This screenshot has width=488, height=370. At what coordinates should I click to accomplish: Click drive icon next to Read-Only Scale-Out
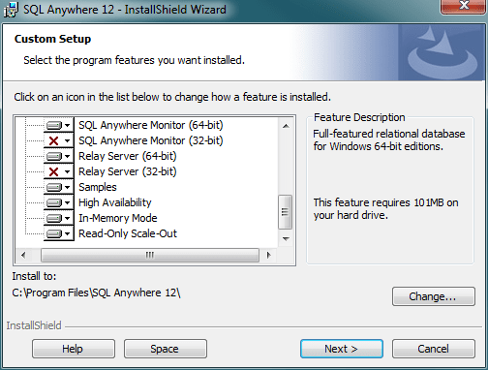click(53, 233)
